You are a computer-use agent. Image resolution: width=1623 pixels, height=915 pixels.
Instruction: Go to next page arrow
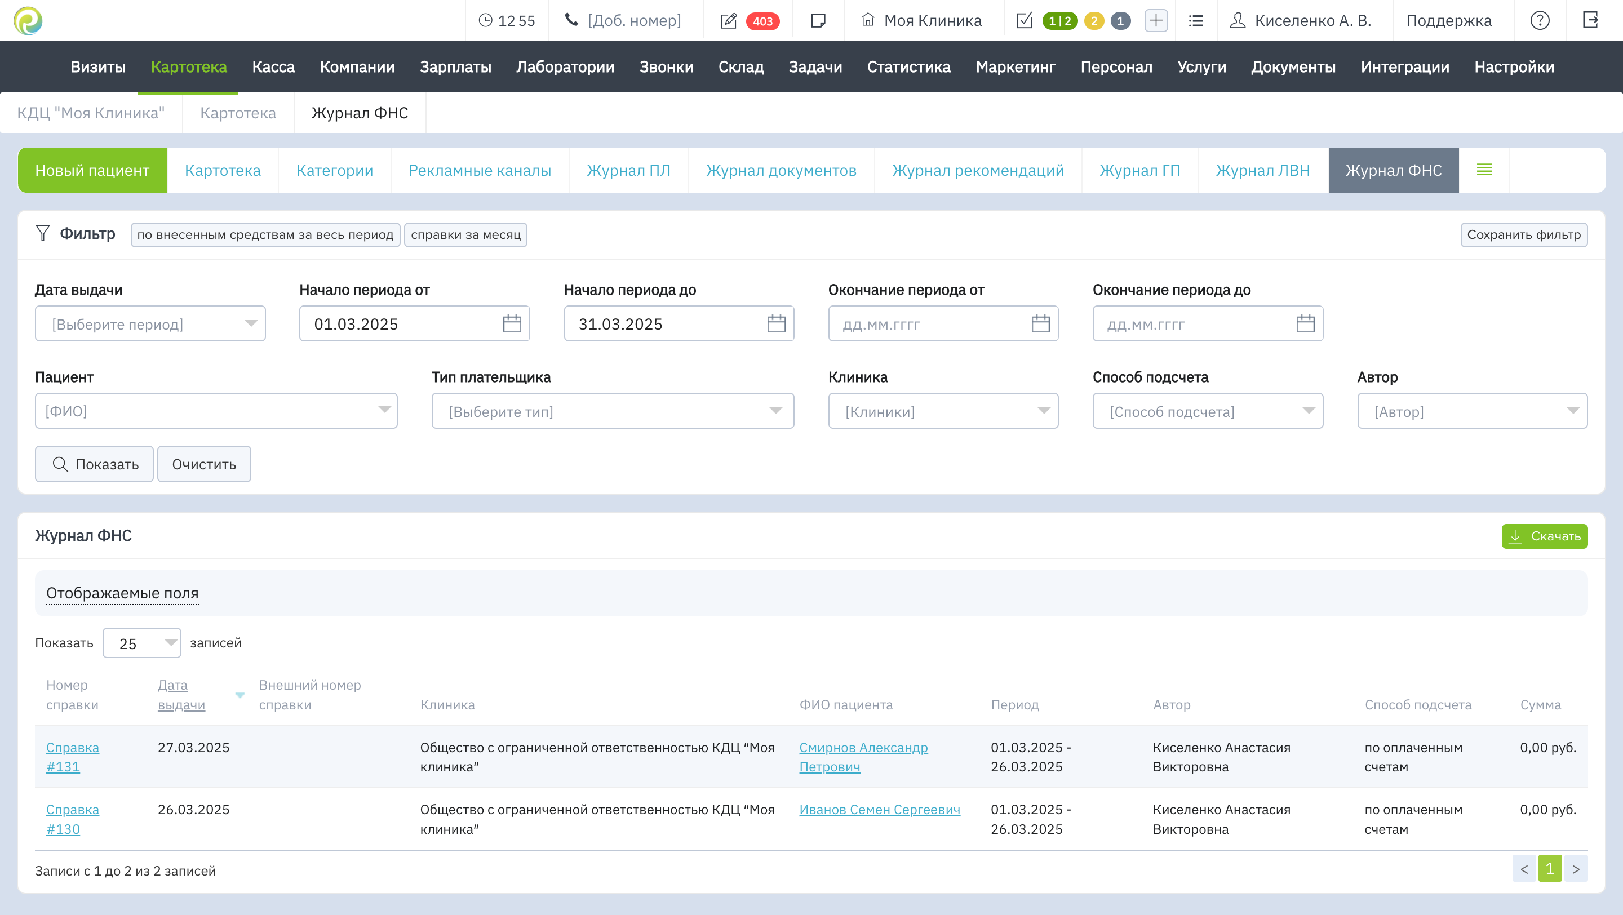pos(1576,868)
